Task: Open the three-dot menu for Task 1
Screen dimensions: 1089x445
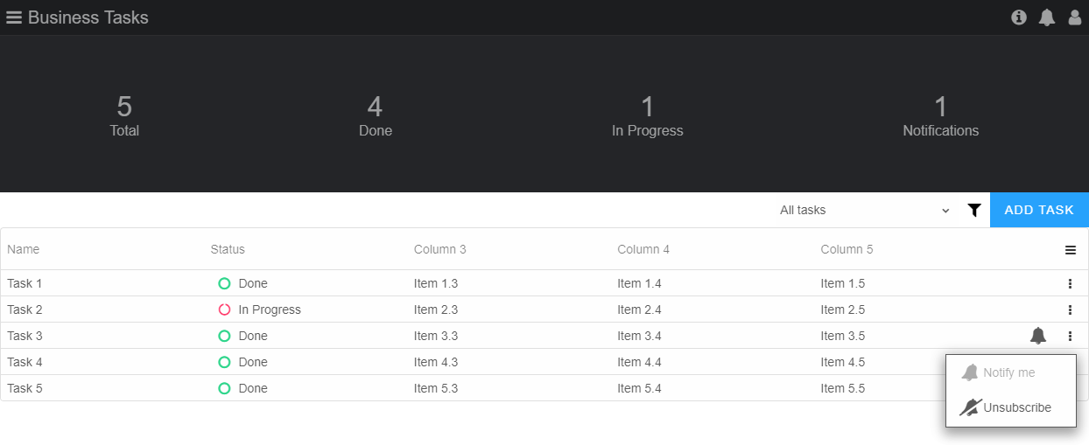Action: 1070,283
